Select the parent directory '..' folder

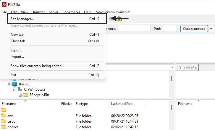(4, 110)
